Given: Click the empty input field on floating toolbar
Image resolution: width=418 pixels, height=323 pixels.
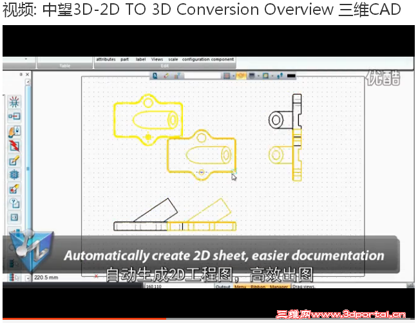Looking at the screenshot, I should (x=202, y=76).
